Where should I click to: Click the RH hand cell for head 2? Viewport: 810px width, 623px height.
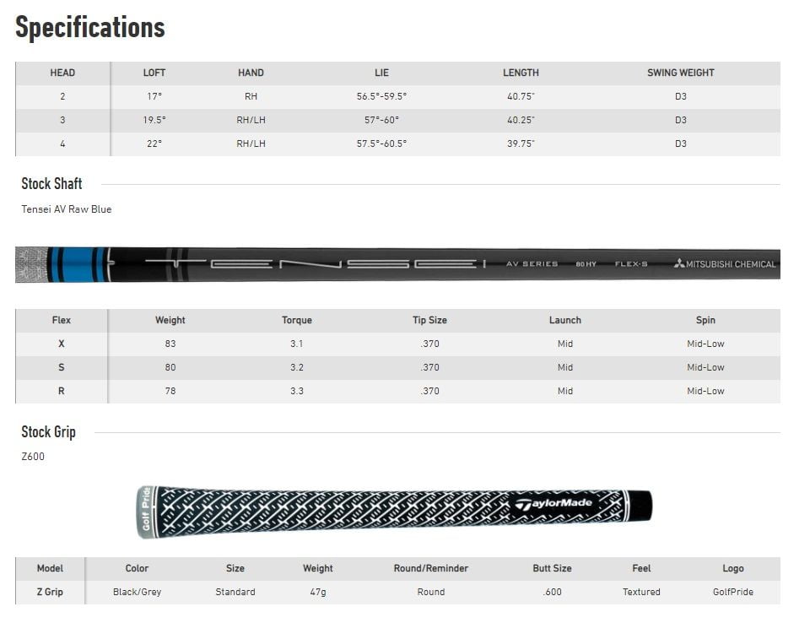(x=251, y=97)
